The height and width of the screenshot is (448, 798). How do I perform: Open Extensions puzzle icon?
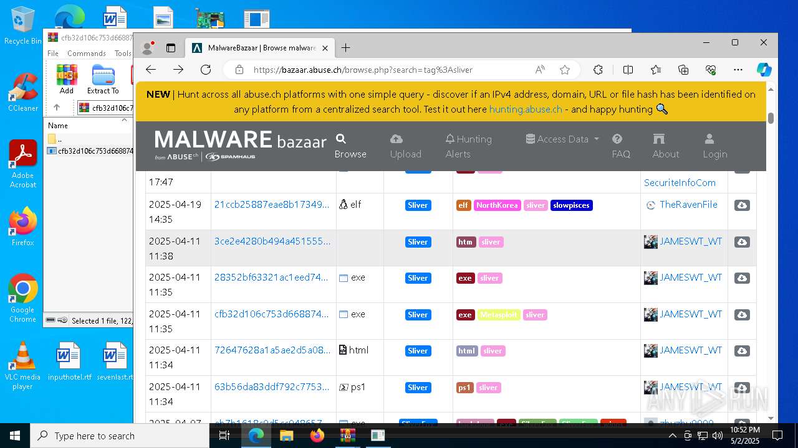pos(598,70)
